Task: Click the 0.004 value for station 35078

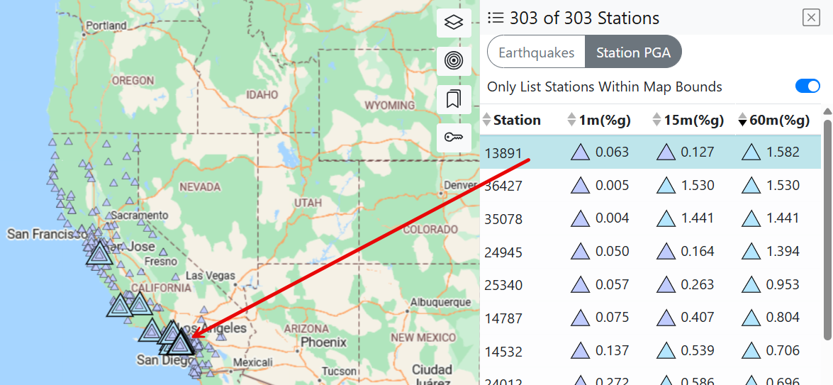Action: pos(612,218)
